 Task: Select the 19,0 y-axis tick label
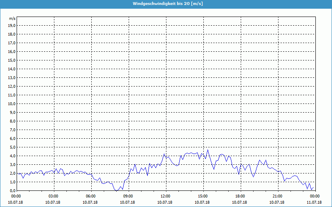coord(12,25)
